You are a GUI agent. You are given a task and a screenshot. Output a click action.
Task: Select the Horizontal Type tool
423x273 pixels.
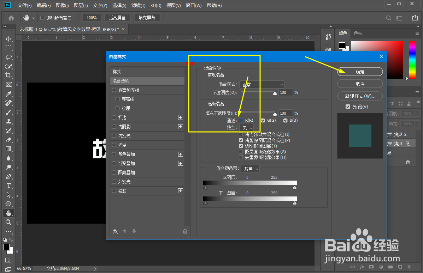(x=8, y=186)
